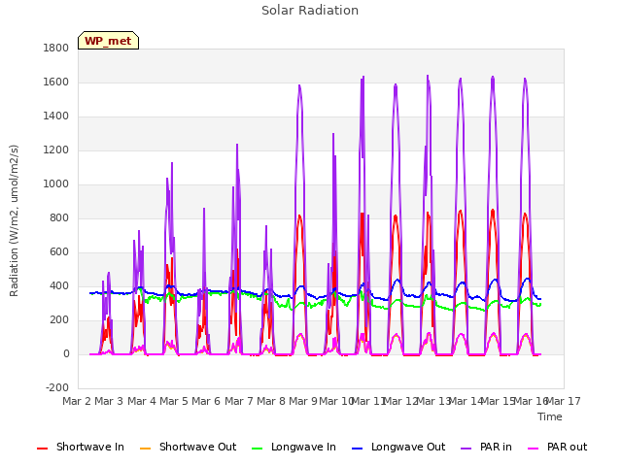Image resolution: width=622 pixels, height=466 pixels.
Task: Click the purple PAR in legend swatch
Action: 466,449
